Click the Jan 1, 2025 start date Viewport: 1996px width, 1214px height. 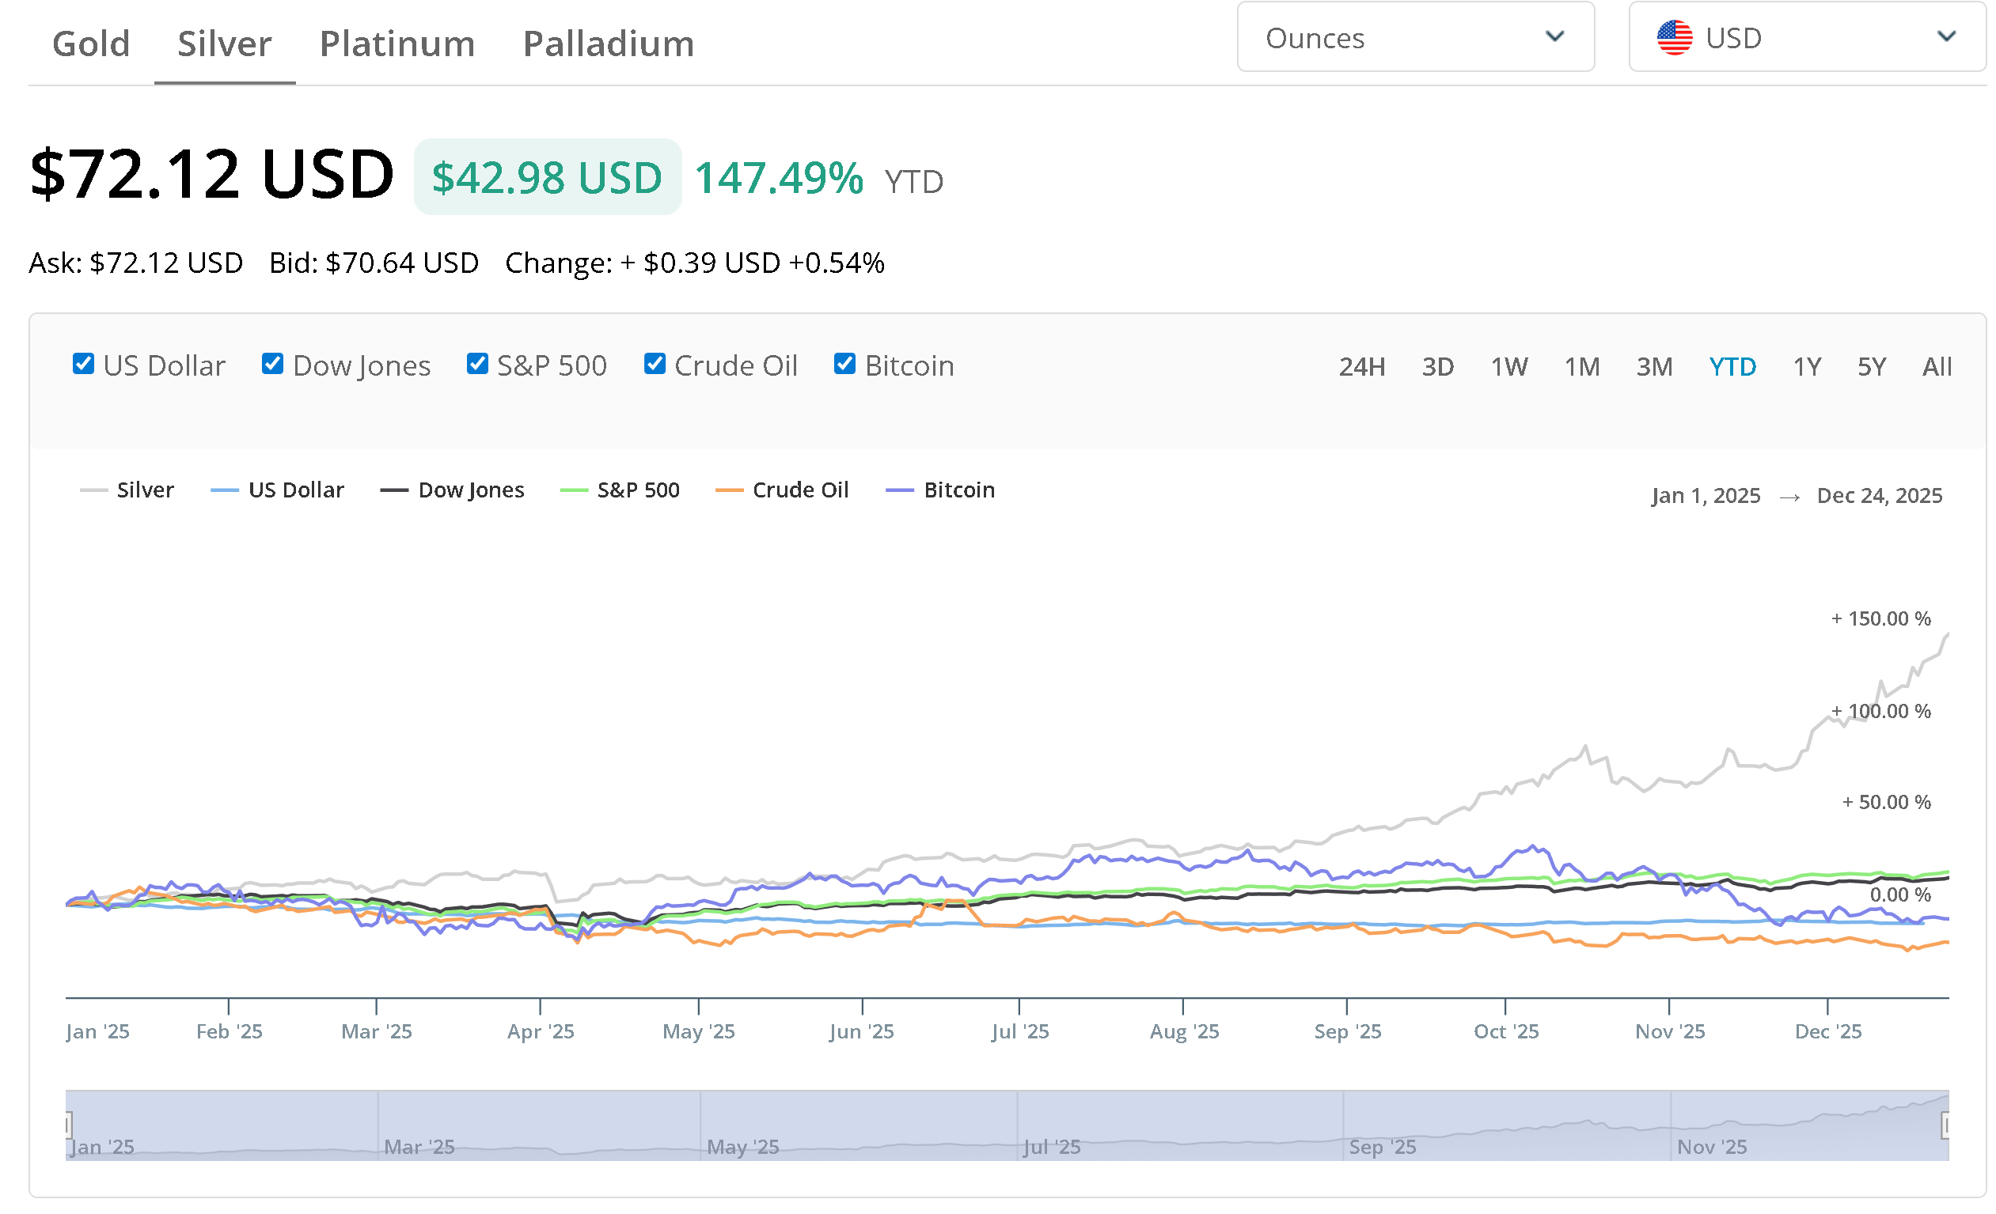pos(1706,495)
